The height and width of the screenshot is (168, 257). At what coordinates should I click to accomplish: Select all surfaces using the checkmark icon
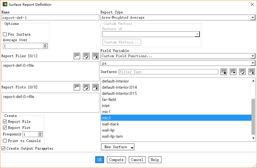tap(242, 72)
